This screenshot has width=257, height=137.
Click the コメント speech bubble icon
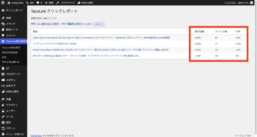point(3,35)
